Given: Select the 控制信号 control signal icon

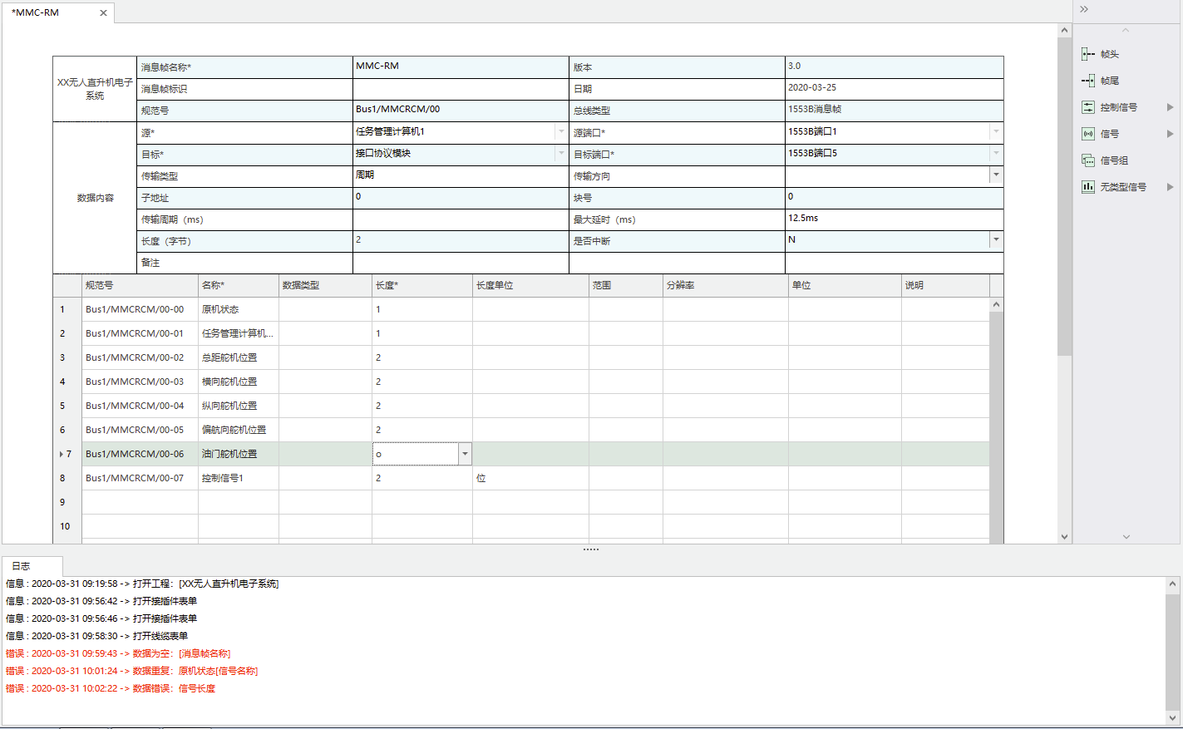Looking at the screenshot, I should coord(1088,107).
